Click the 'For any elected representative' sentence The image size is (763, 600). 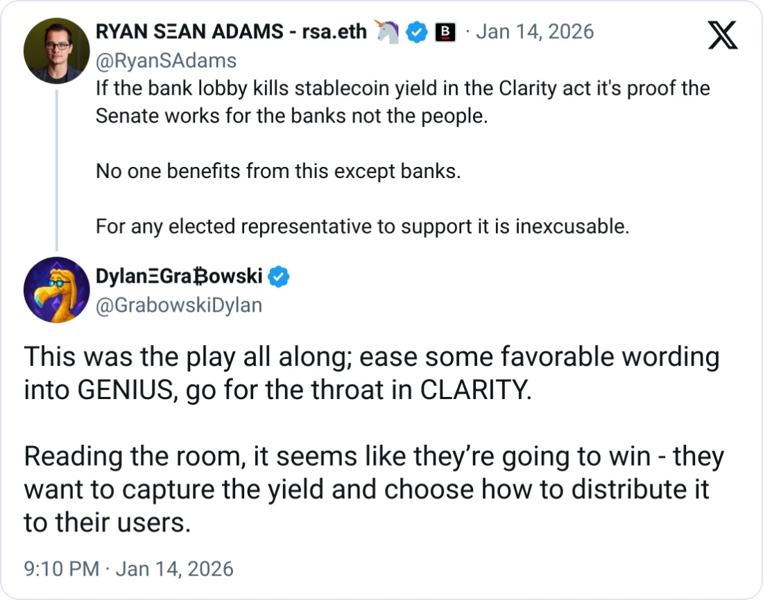click(362, 227)
